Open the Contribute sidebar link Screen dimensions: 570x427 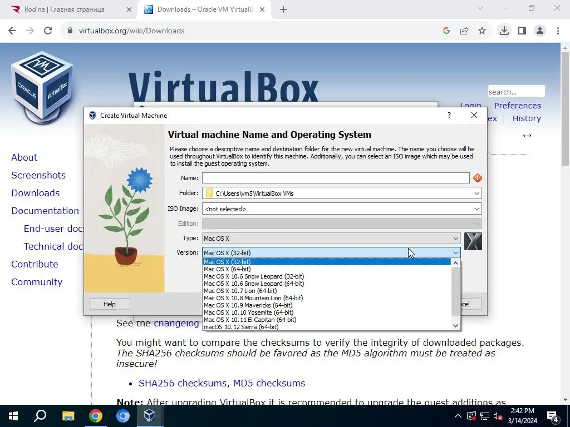click(x=35, y=264)
